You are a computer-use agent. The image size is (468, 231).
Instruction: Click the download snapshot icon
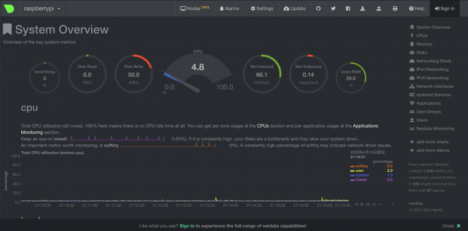point(363,8)
